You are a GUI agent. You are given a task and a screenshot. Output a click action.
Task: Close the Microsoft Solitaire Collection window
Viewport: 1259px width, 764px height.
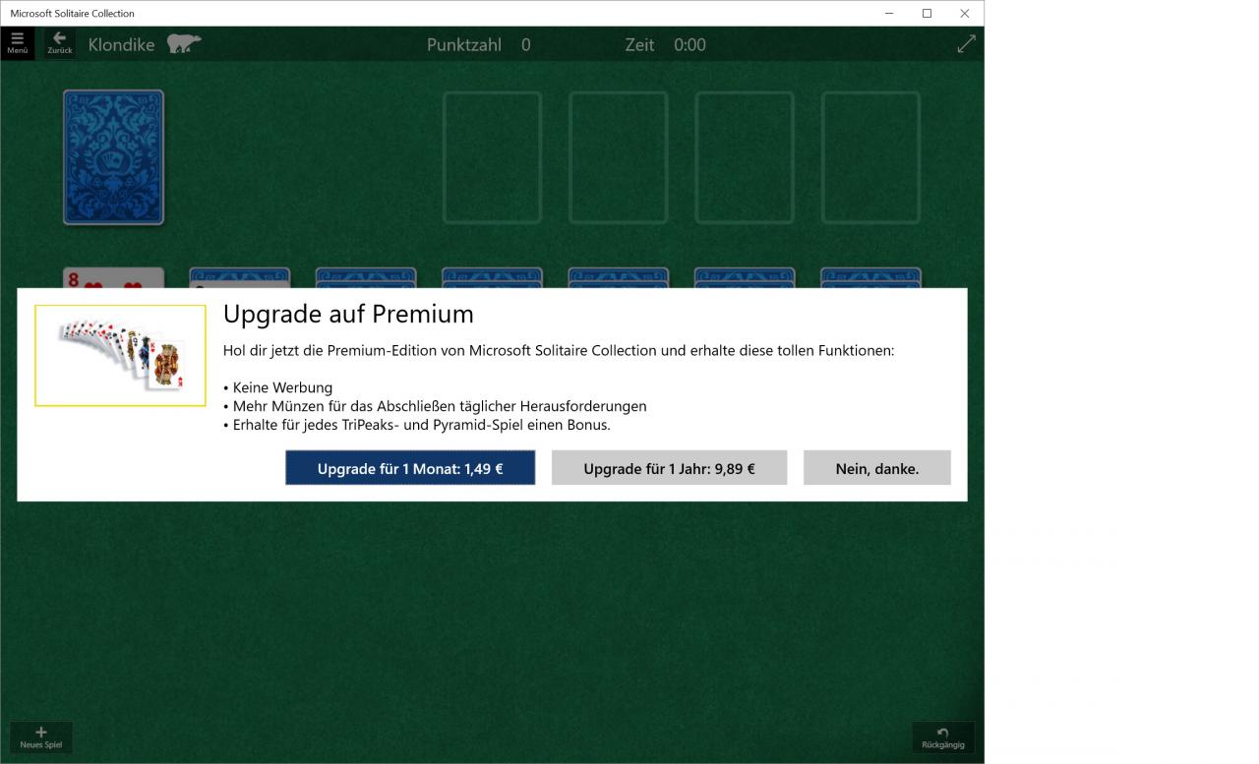pos(964,13)
